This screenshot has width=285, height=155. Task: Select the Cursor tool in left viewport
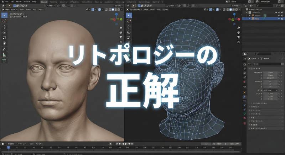pos(4,21)
